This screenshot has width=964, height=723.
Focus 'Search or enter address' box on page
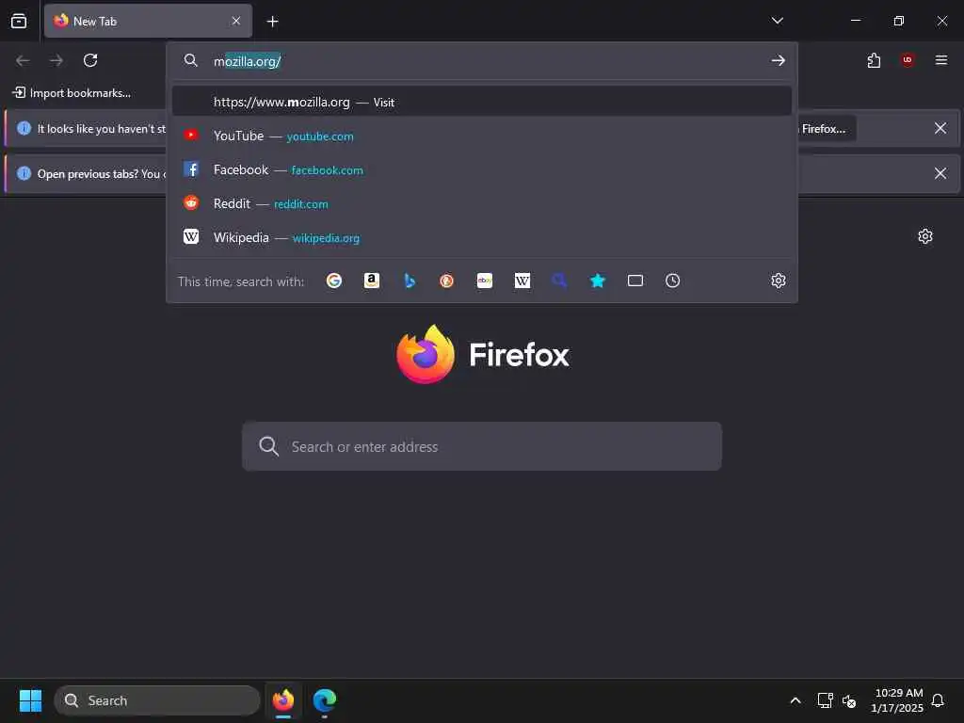pos(482,446)
